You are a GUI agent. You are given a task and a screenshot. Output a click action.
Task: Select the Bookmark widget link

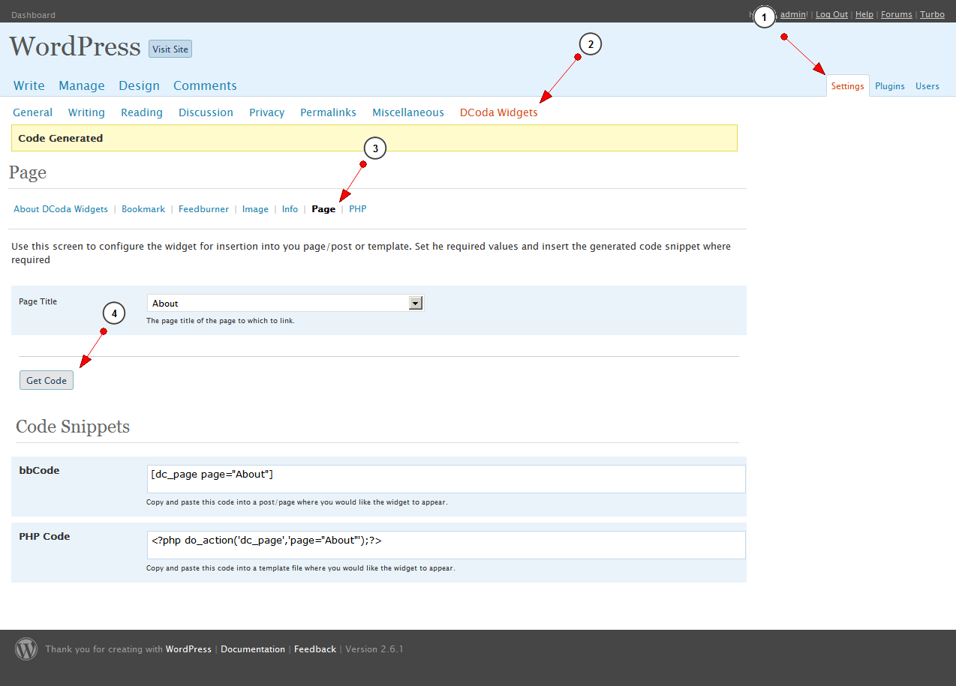click(x=143, y=209)
